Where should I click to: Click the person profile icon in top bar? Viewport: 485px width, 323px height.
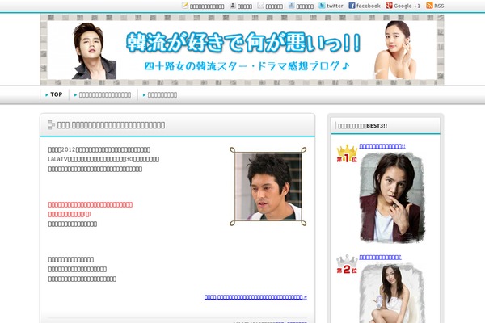pos(233,6)
